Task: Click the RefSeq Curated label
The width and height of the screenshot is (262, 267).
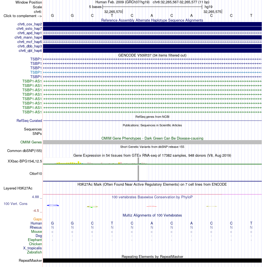Action: [x=29, y=121]
